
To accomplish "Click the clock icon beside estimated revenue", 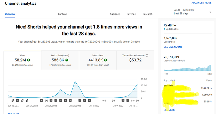I will [x=147, y=55].
